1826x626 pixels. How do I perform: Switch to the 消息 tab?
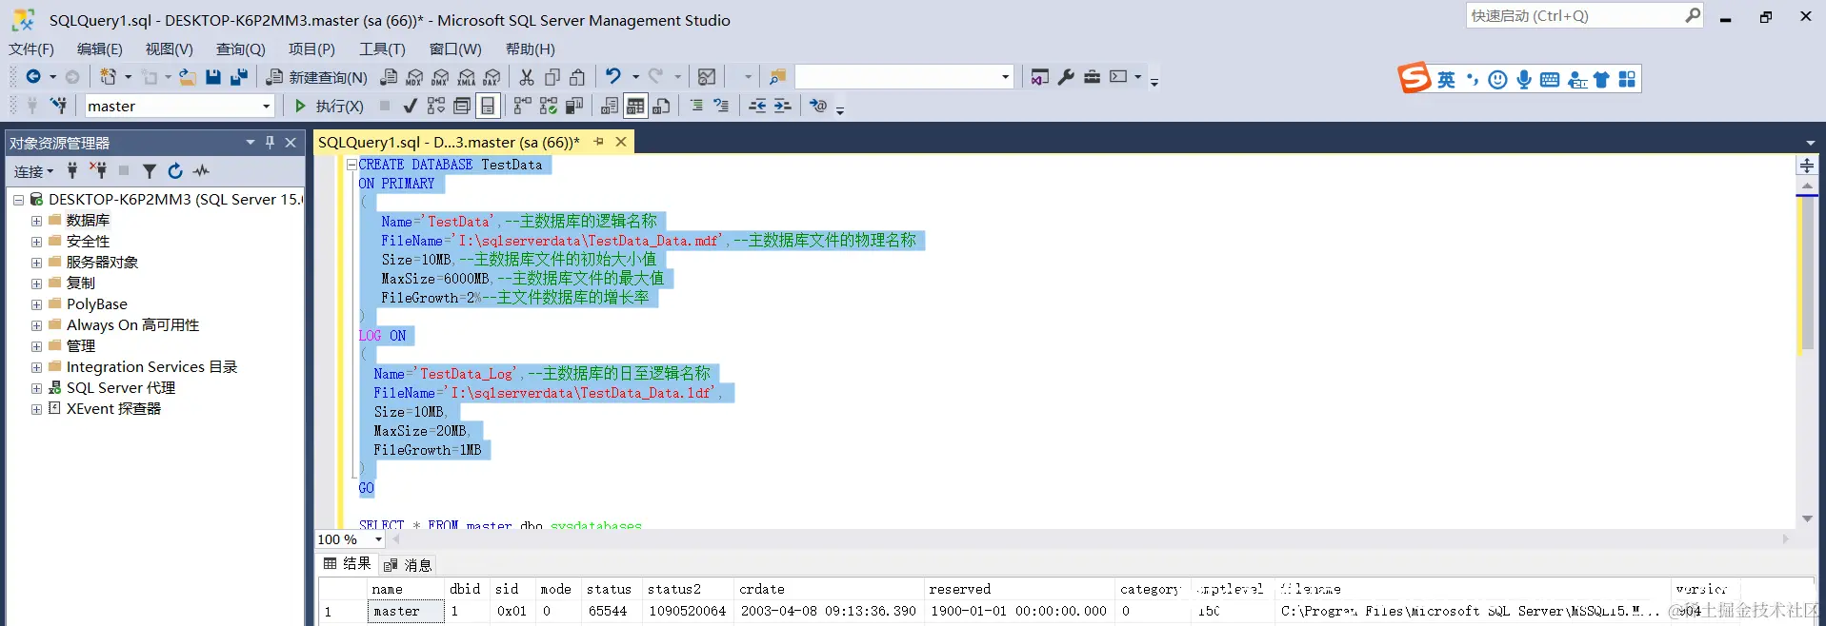click(408, 565)
